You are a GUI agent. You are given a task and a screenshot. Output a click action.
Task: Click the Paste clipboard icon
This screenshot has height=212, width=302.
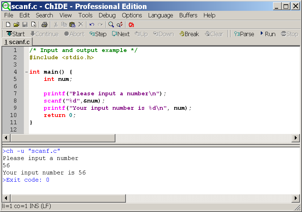pos(72,25)
